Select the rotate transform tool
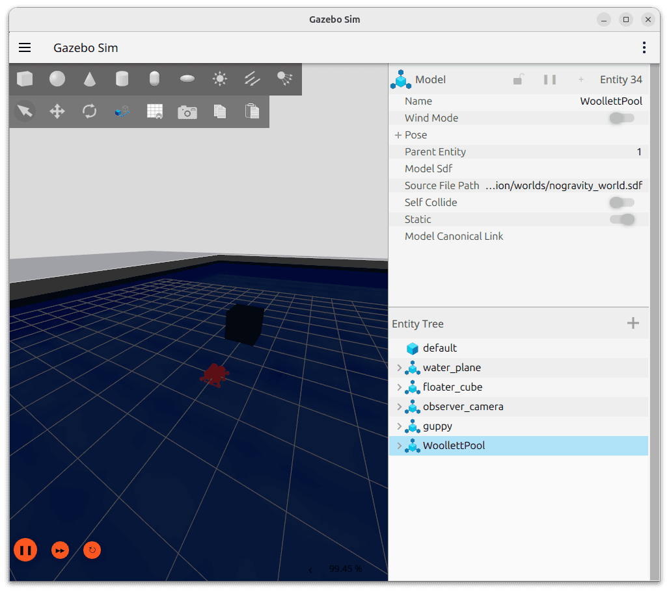The image size is (669, 592). tap(90, 110)
